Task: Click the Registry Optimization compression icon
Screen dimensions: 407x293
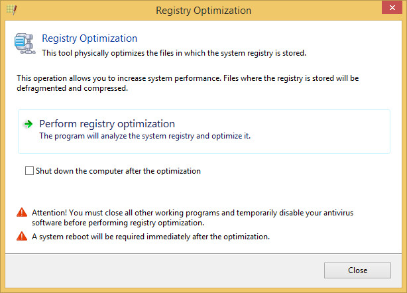Action: pyautogui.click(x=25, y=44)
